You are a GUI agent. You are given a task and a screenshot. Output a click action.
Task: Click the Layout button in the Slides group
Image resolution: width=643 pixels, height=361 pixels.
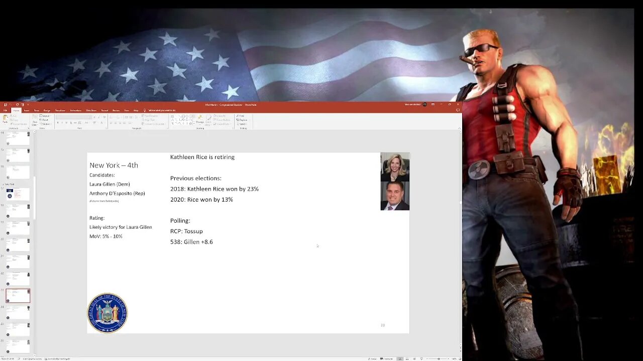pos(44,116)
